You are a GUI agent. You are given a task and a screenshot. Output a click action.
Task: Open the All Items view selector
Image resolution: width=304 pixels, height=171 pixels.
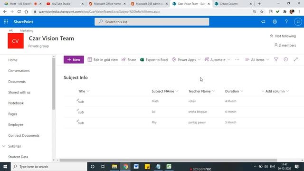[x=257, y=60]
